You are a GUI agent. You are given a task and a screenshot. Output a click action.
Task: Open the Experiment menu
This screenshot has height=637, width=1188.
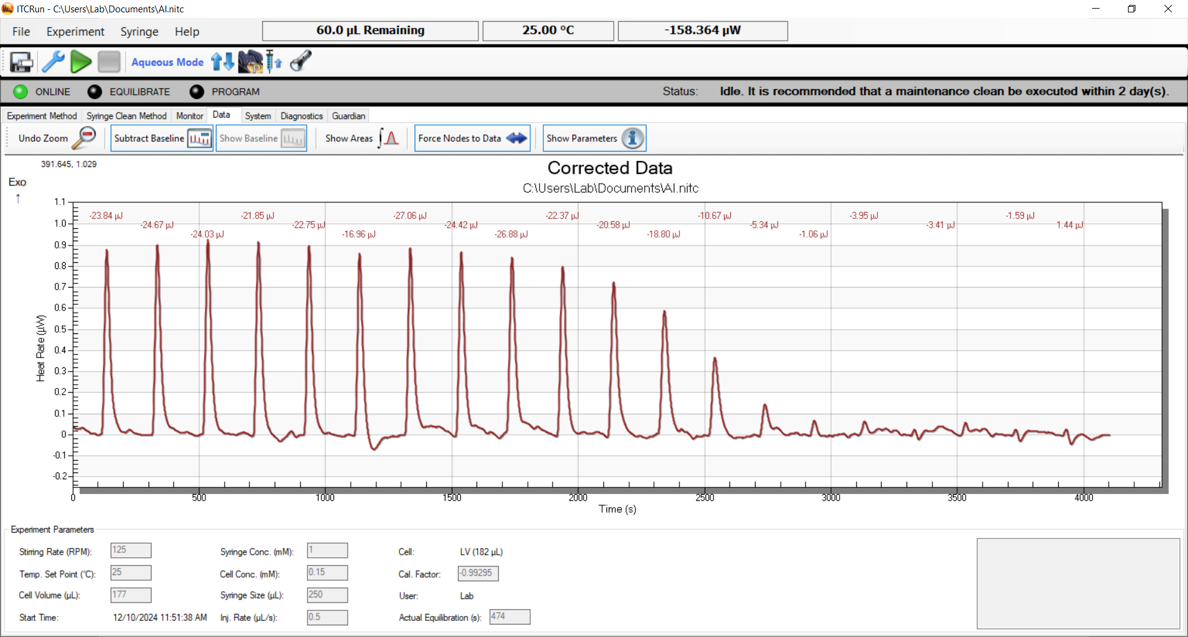coord(75,32)
